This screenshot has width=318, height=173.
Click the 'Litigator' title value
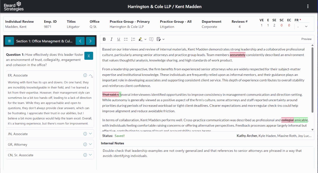click(x=73, y=27)
